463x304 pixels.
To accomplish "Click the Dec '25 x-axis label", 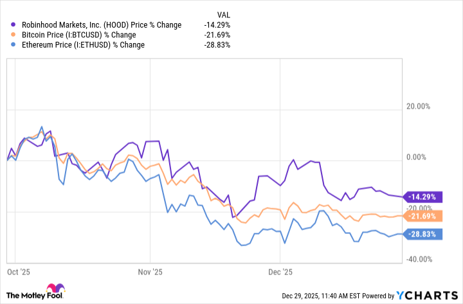I will point(280,273).
